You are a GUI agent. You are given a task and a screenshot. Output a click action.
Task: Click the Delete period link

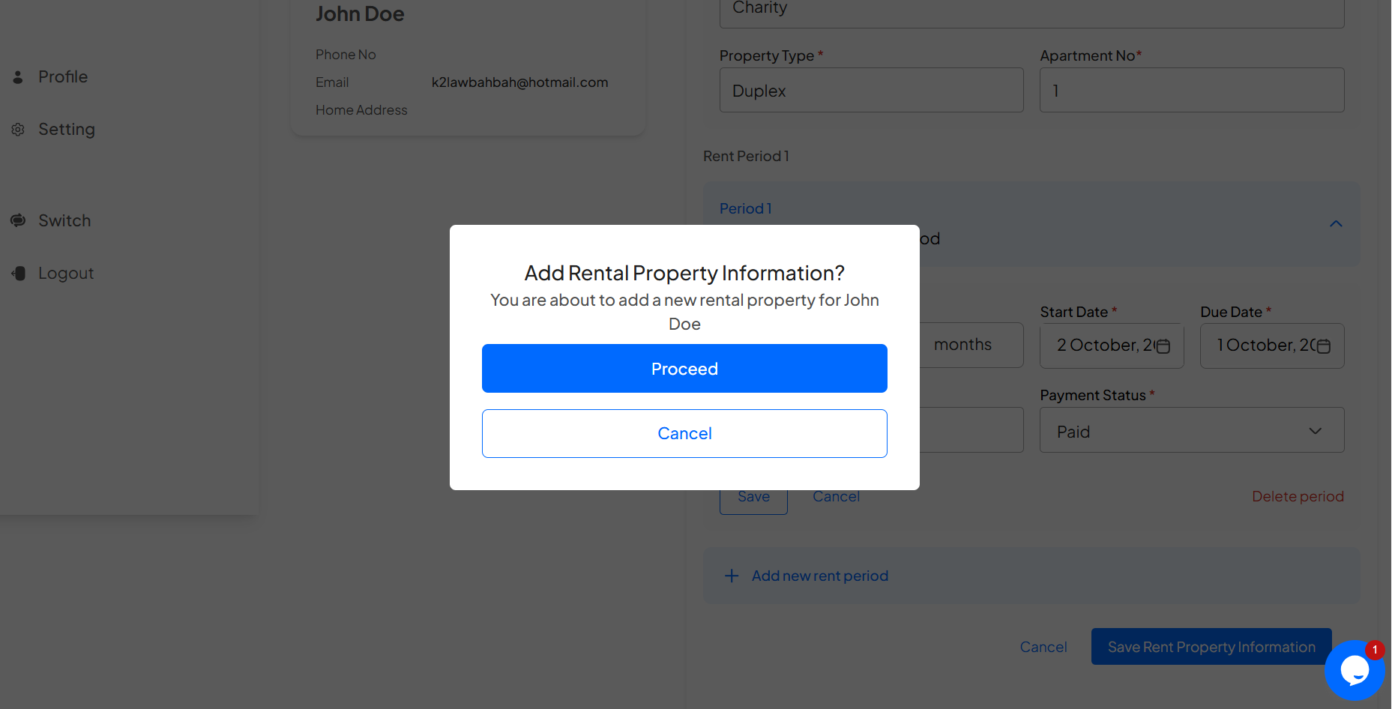pyautogui.click(x=1298, y=496)
